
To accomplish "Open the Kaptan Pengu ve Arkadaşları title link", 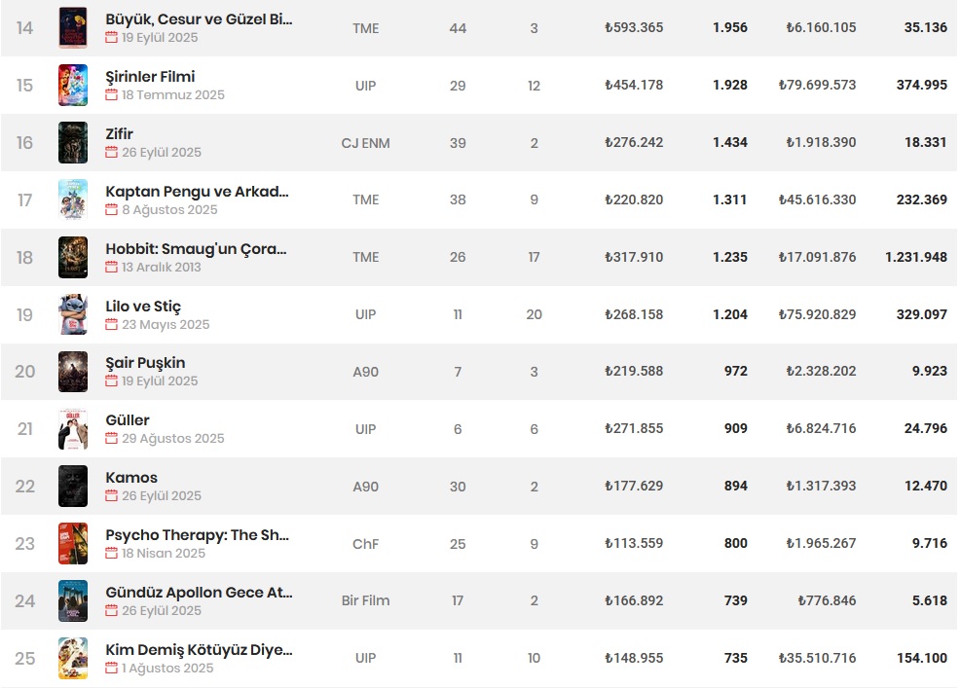I will 197,191.
